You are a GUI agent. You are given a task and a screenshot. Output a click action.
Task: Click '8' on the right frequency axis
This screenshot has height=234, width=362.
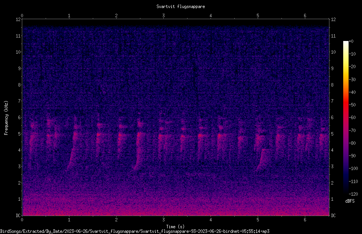(332, 85)
